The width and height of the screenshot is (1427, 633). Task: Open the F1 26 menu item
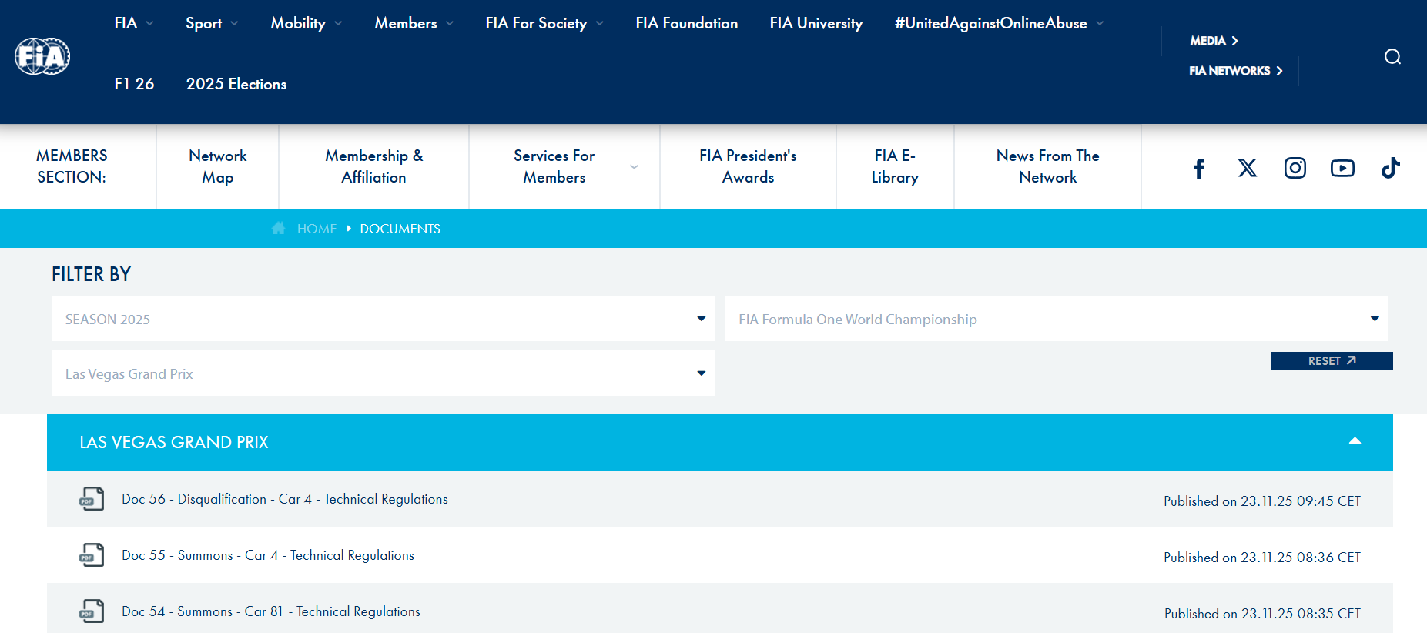pos(134,84)
